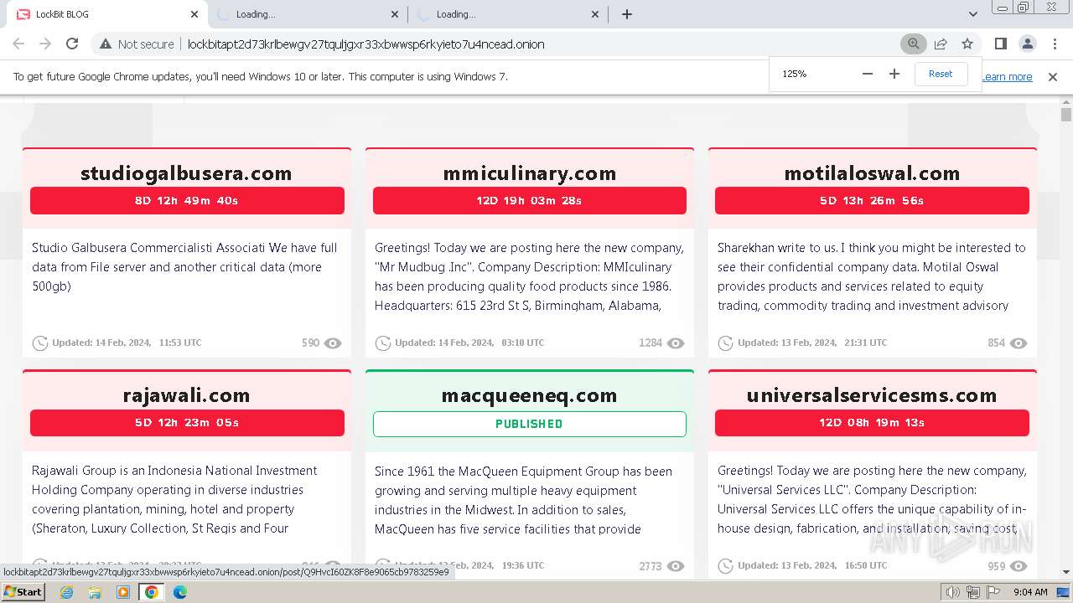
Task: Click the clock icon on motilaloswal.com card
Action: point(726,343)
